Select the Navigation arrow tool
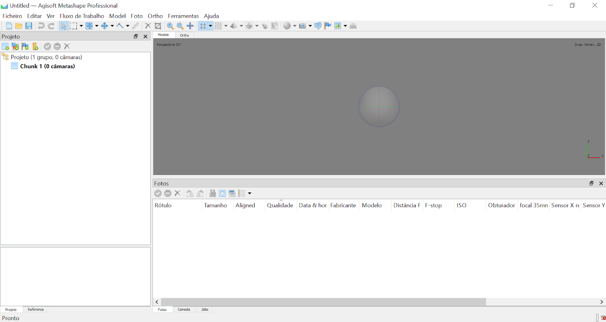Screen dimensions: 606x322 (x=64, y=26)
